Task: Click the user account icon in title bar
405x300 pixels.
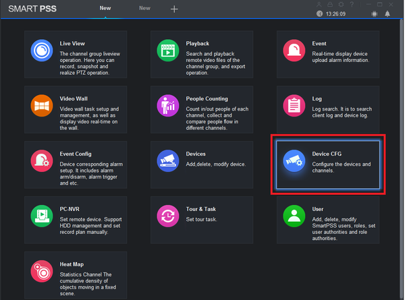Action: click(x=319, y=5)
